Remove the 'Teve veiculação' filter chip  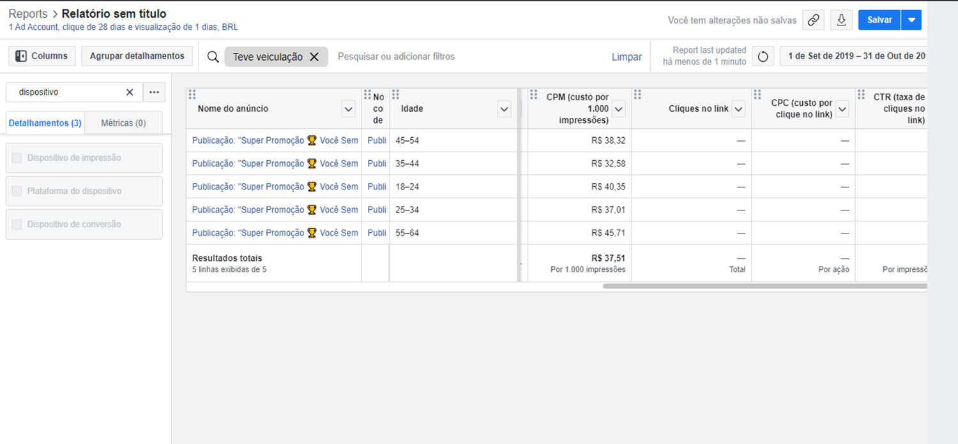pos(314,57)
